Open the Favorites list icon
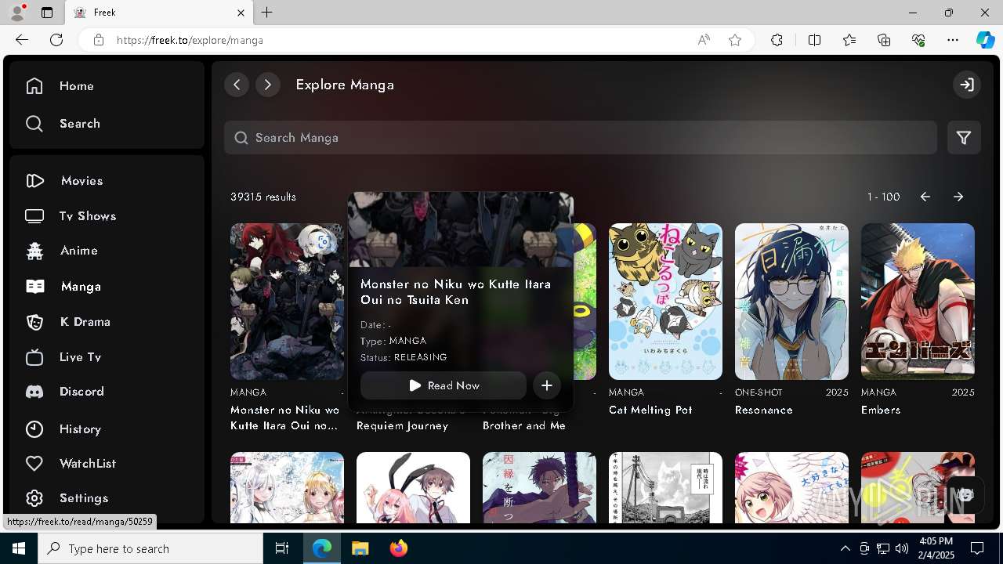This screenshot has height=564, width=1003. pos(849,40)
